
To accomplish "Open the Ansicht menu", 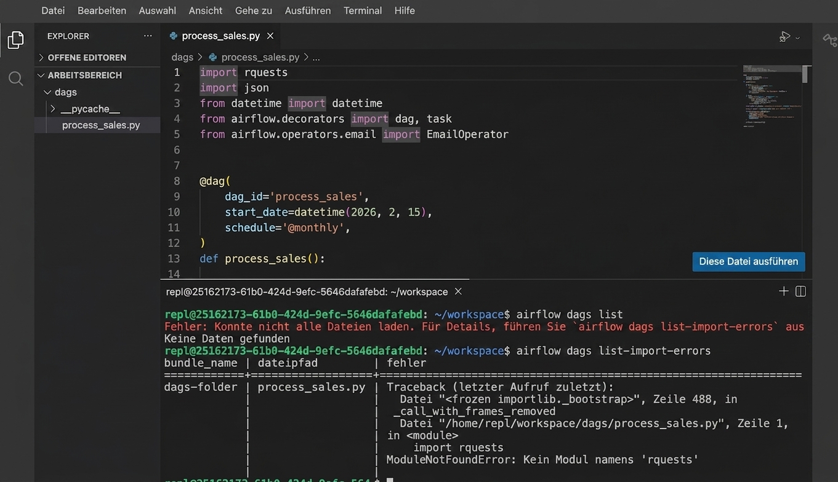I will 206,10.
